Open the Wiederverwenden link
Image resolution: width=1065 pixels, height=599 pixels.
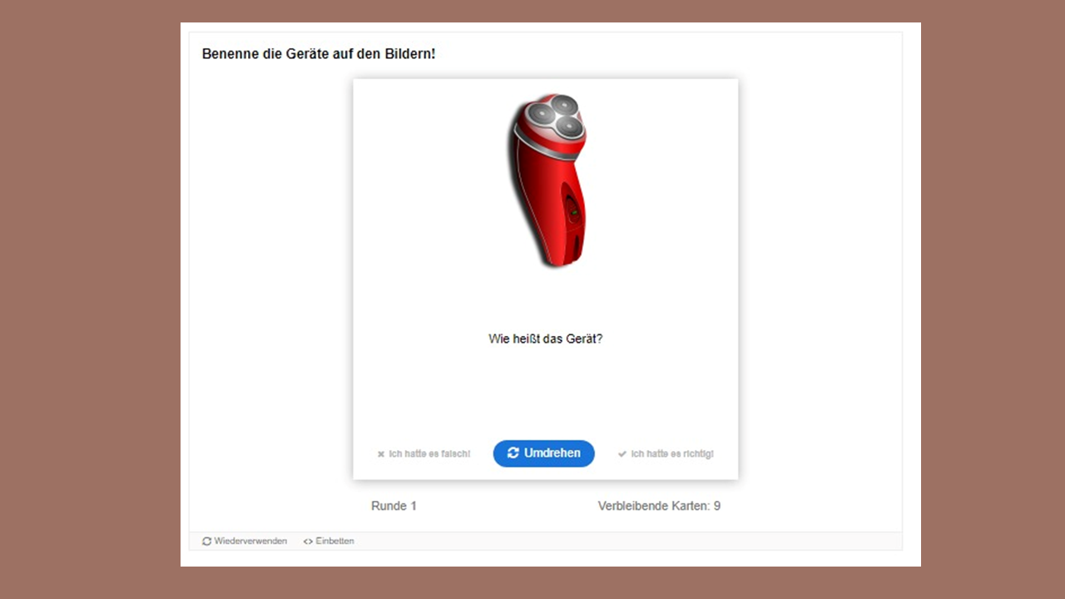point(250,542)
